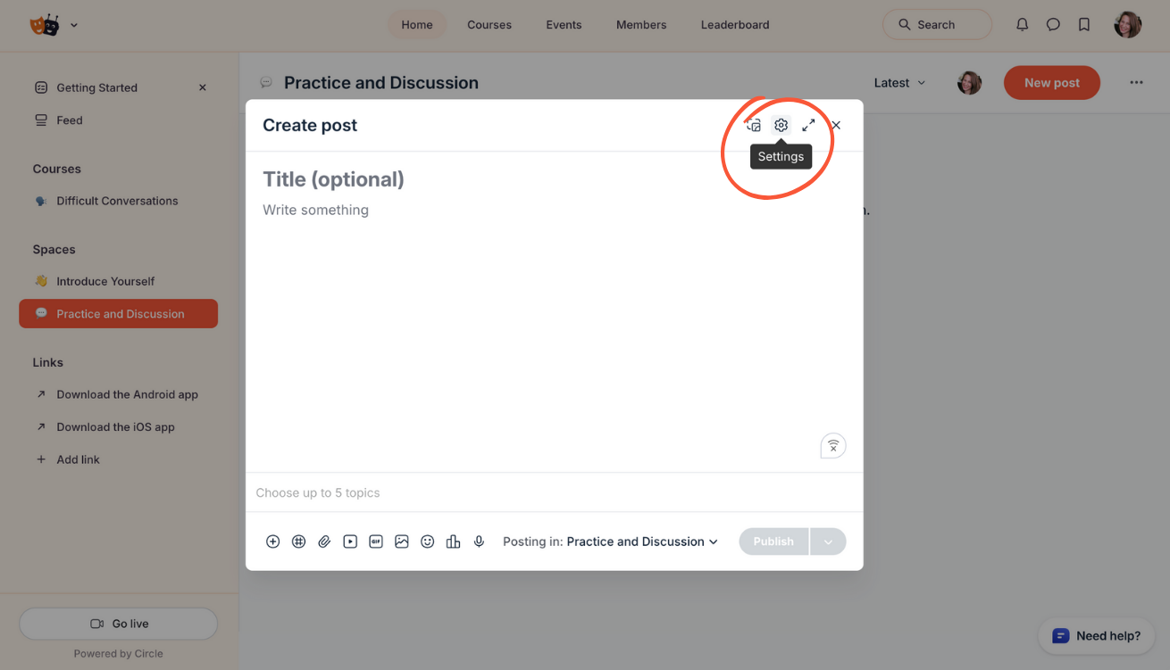The width and height of the screenshot is (1170, 670).
Task: Open the emoji picker
Action: [x=428, y=542]
